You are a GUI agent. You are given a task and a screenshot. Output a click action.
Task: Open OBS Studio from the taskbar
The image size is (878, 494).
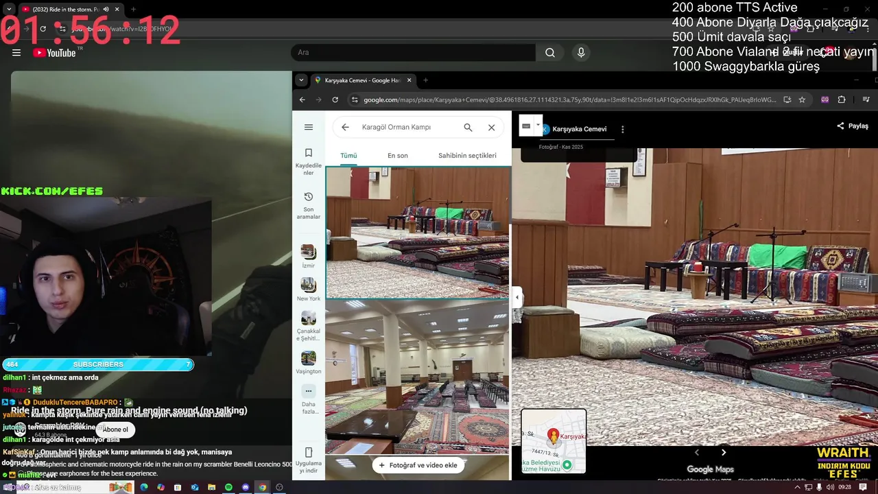tap(279, 487)
